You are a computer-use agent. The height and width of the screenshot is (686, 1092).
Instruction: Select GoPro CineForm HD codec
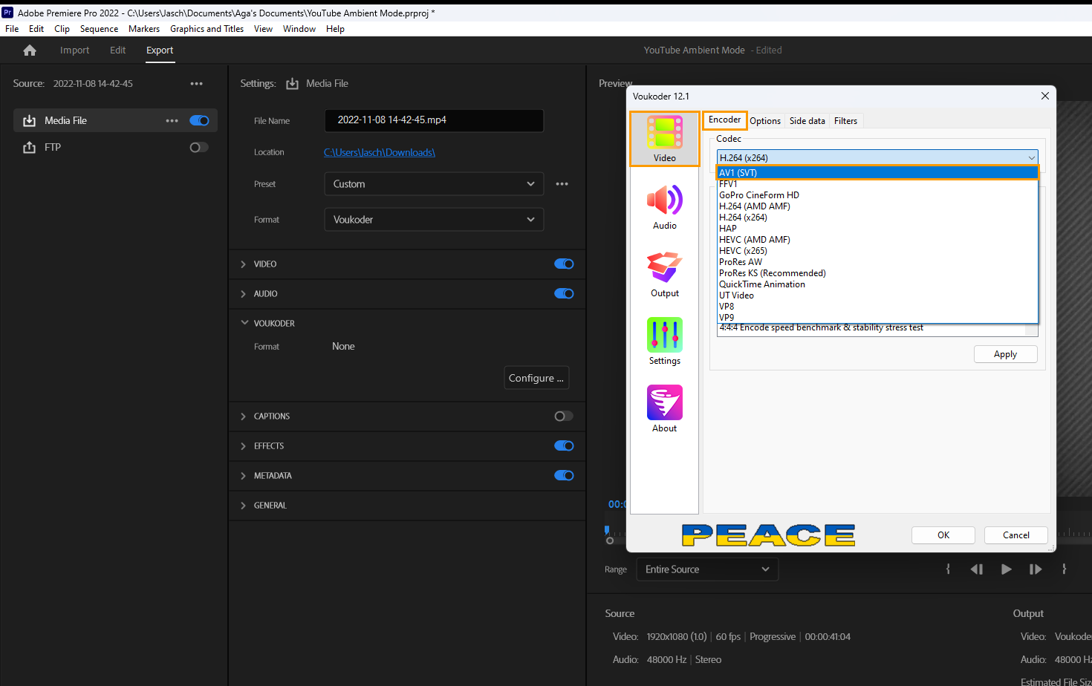[877, 195]
